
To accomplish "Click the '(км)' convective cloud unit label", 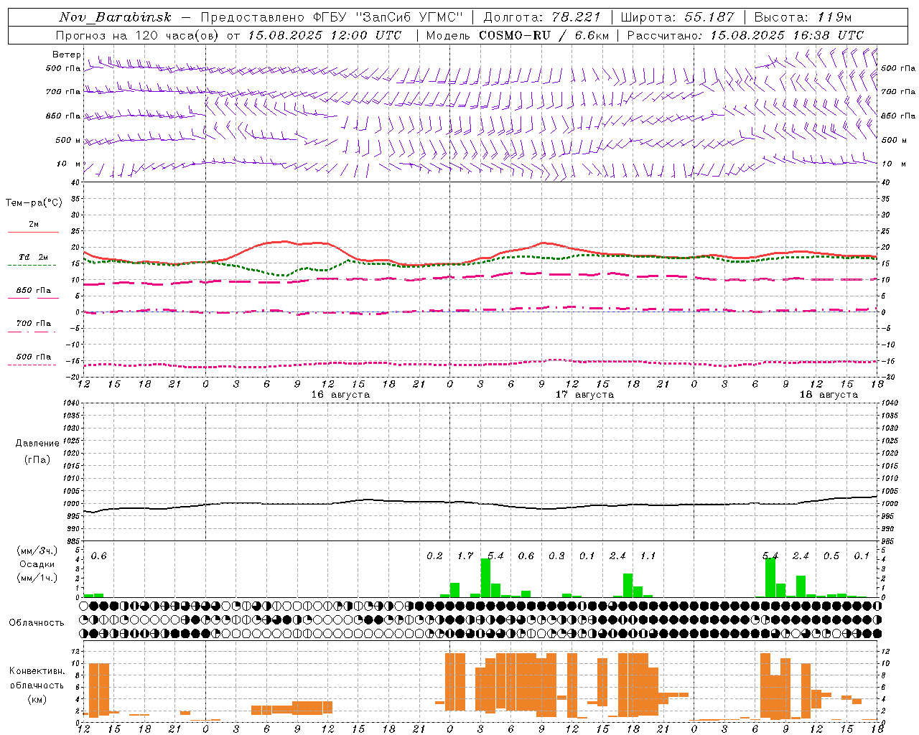I will (x=37, y=700).
